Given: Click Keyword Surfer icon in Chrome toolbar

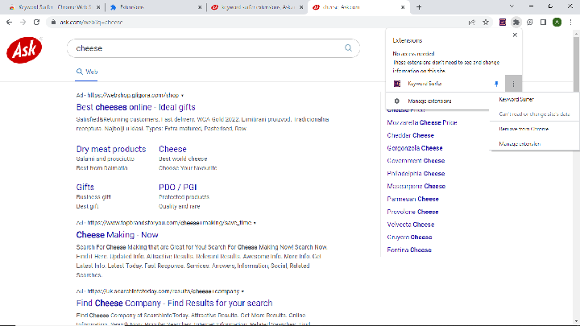Looking at the screenshot, I should coord(503,23).
